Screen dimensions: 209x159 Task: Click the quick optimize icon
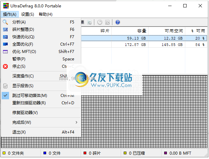[x=5, y=37]
